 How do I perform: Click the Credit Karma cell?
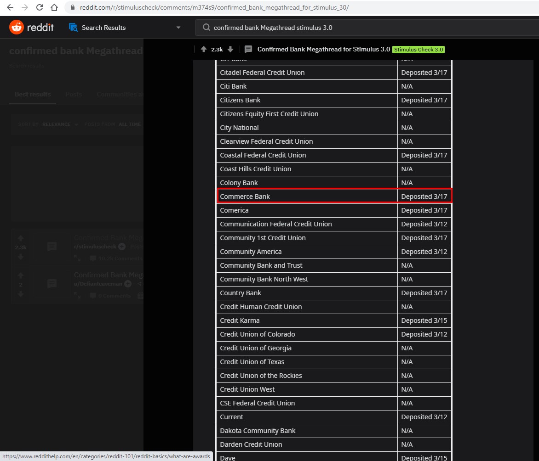tap(307, 320)
